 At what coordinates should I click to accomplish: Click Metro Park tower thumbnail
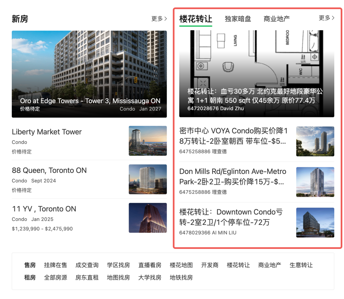[315, 182]
